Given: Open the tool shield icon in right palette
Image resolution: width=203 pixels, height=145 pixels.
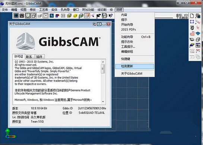Looking at the screenshot, I should click(x=192, y=27).
